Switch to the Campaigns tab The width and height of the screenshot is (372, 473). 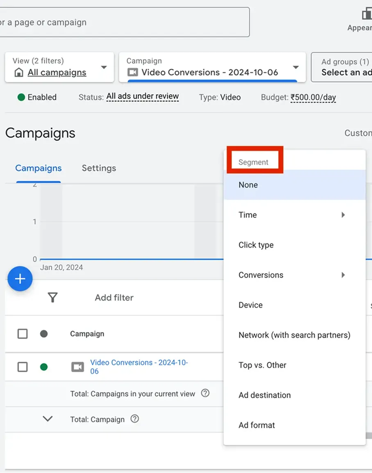(39, 168)
